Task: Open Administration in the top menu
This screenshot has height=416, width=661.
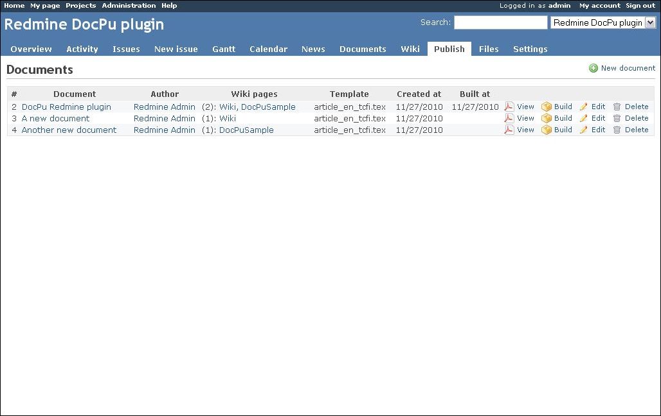Action: [x=129, y=6]
